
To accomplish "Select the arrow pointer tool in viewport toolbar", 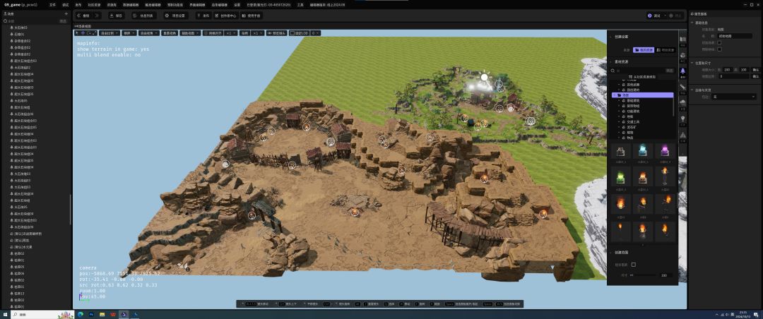I will click(76, 33).
